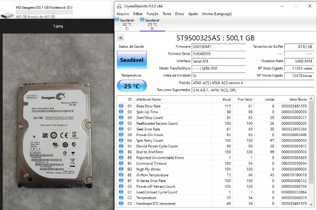Click the ST9500325AS : 500,1 GB title
Image resolution: width=317 pixels, height=210 pixels.
[216, 38]
